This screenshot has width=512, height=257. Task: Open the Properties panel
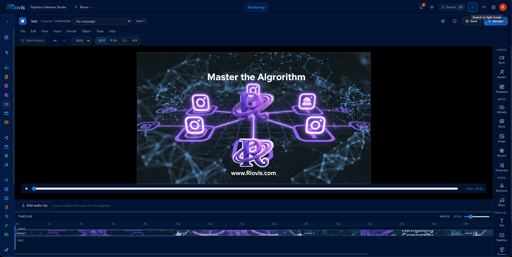tap(502, 168)
